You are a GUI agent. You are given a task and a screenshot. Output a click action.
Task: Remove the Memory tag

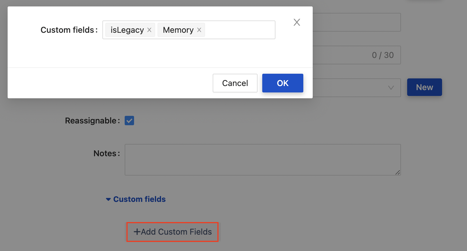coord(199,30)
